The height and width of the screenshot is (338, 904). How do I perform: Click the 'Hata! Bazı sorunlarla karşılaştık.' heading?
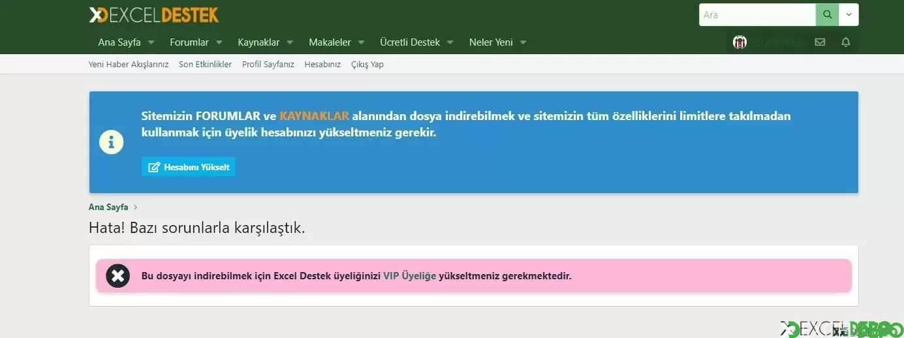coord(197,228)
